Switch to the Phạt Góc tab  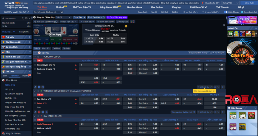46,48
